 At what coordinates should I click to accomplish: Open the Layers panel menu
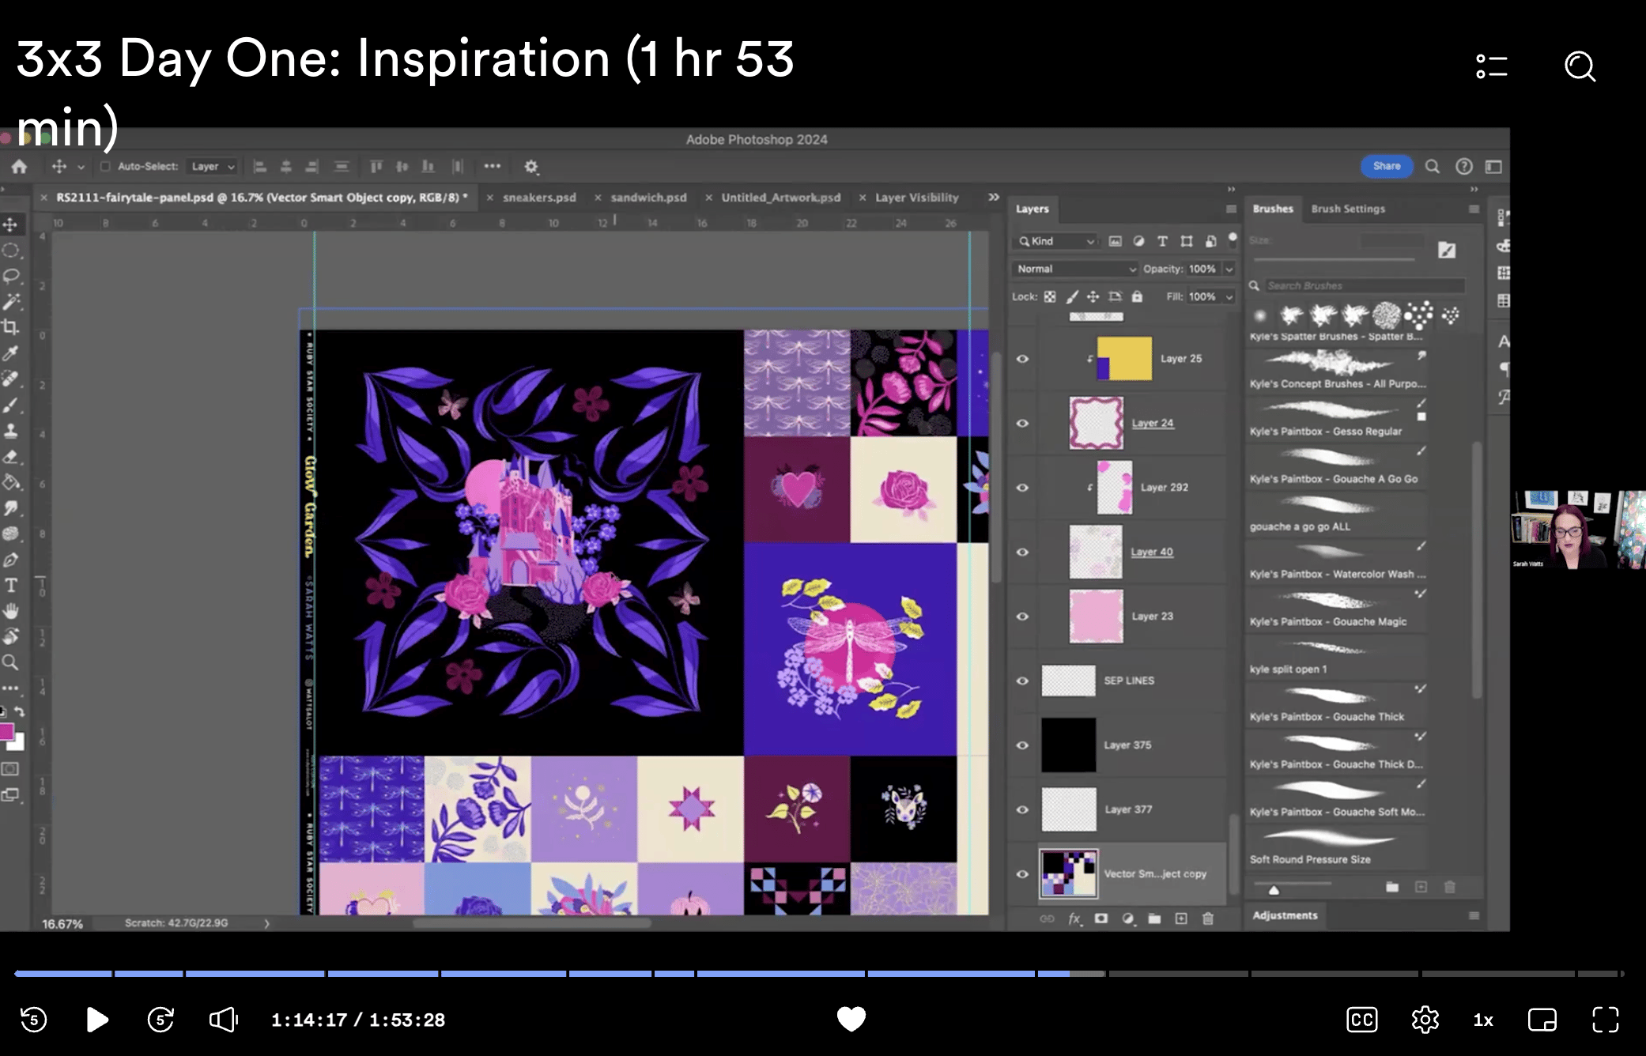(1231, 209)
